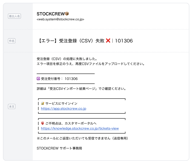The image size is (192, 165).
Task: Click the 差出人名 label tag
Action: tap(14, 16)
